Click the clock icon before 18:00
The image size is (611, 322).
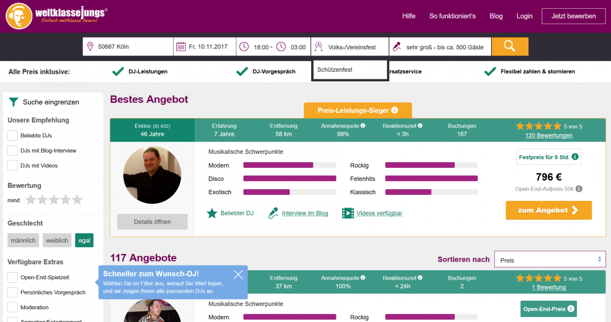(244, 47)
